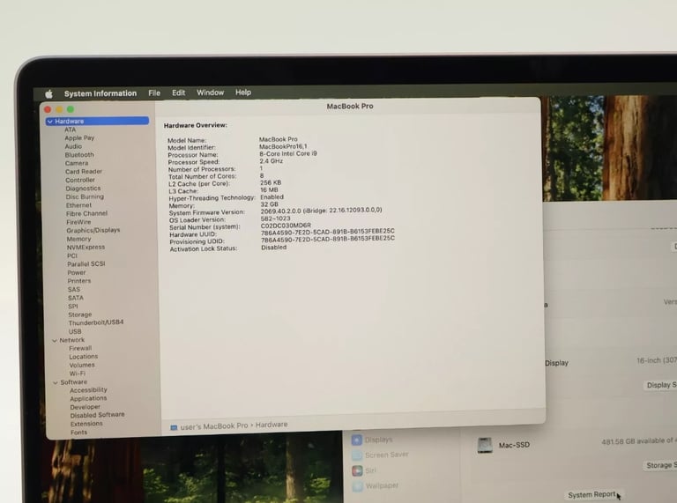Select SPI in the sidebar

[x=73, y=306]
